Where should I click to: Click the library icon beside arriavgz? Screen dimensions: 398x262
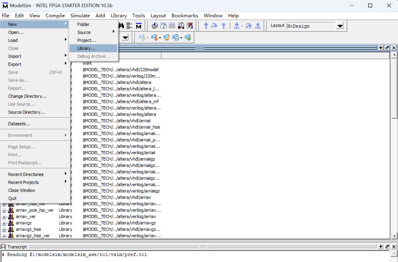click(x=11, y=223)
